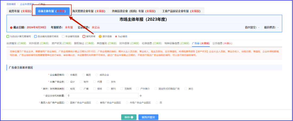Open 外商投资企业(机构)年报 tab
293x121 pixels.
134,11
